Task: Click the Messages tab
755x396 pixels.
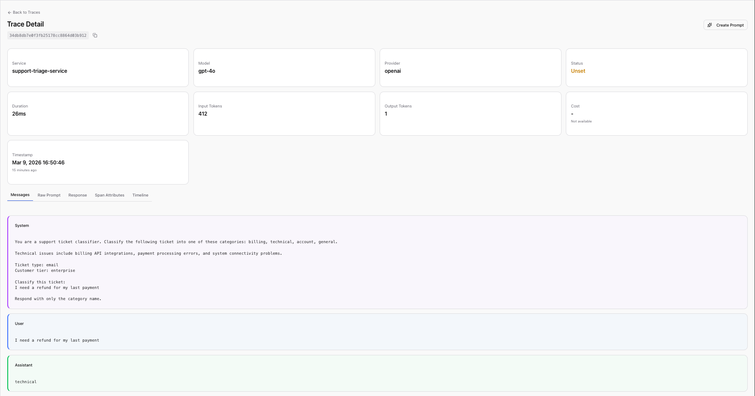Action: 20,194
